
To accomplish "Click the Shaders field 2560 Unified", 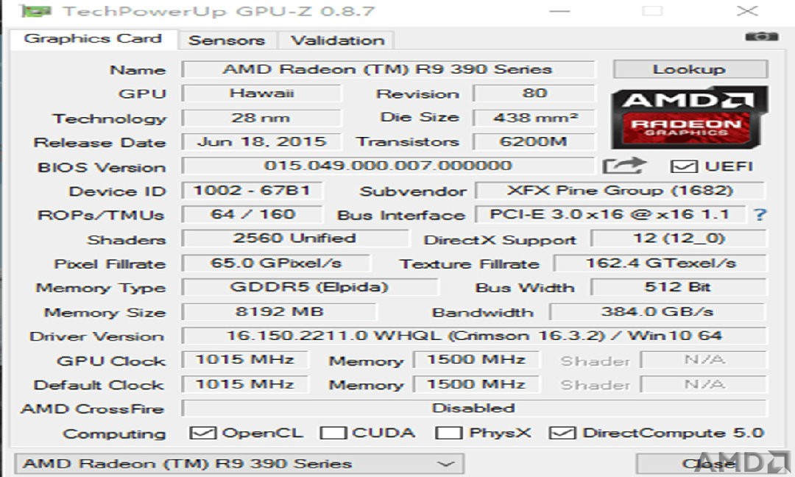I will tap(294, 239).
